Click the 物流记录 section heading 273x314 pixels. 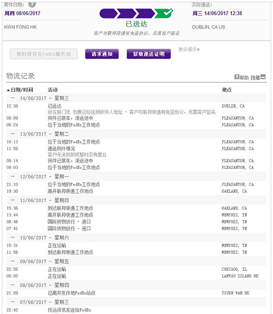20,76
